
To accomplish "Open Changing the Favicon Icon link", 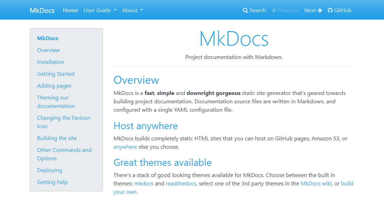I will coord(64,122).
